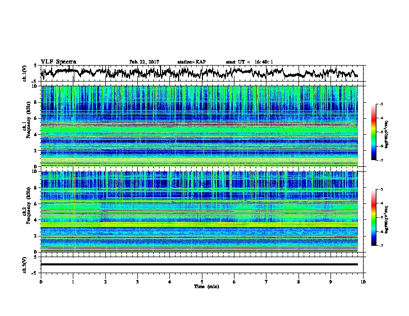Click the 'ch.1(V)' waveform axis label

[x=25, y=73]
